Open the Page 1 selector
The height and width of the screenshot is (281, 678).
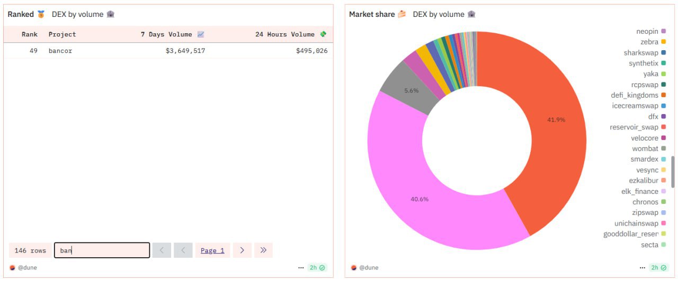tap(212, 250)
